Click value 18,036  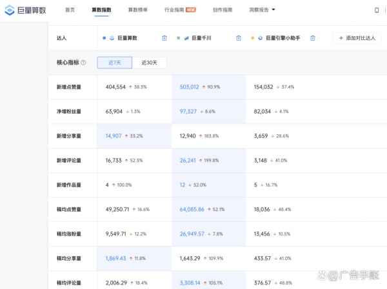[x=262, y=209]
